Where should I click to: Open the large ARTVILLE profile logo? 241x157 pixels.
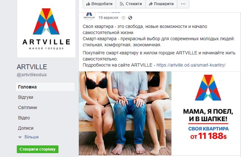pyautogui.click(x=46, y=29)
